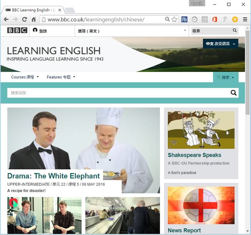The height and width of the screenshot is (235, 251).
Task: Reload the page with the refresh icon
Action: click(x=24, y=19)
